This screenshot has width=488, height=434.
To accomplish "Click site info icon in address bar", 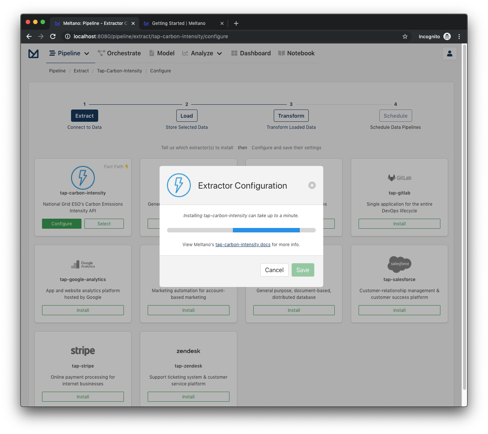I will [x=68, y=36].
